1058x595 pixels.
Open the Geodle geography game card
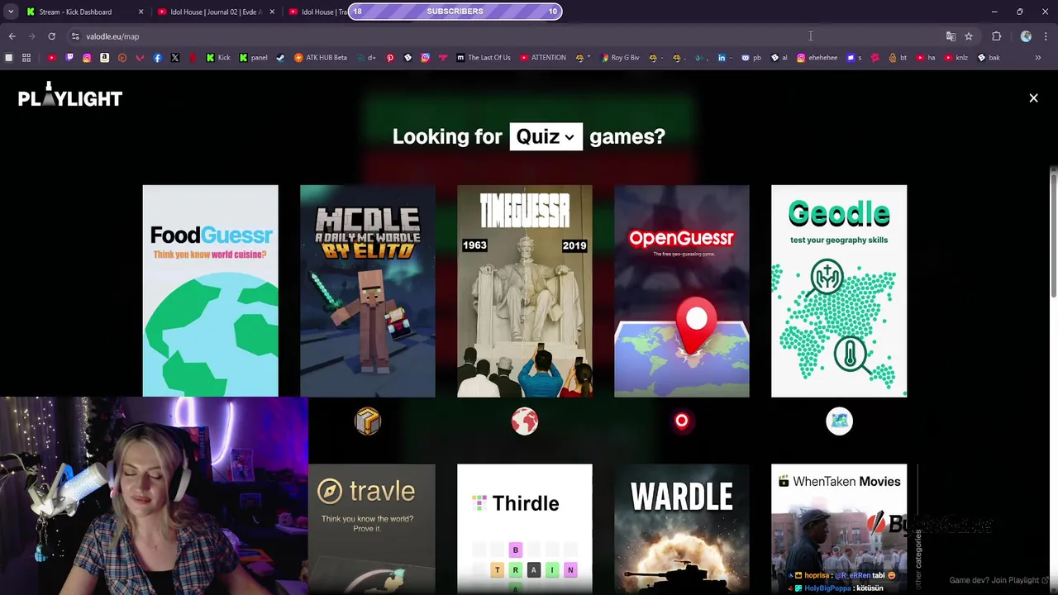[x=839, y=291]
